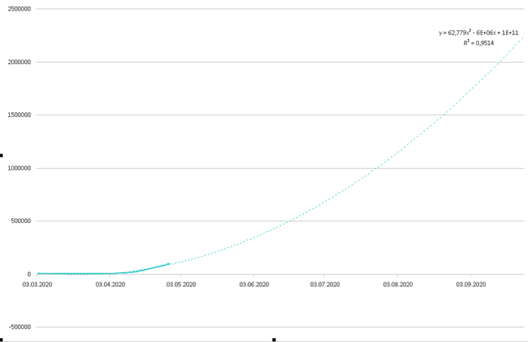The height and width of the screenshot is (342, 528).
Task: Select the 03.08.2020 date axis label
Action: (398, 285)
